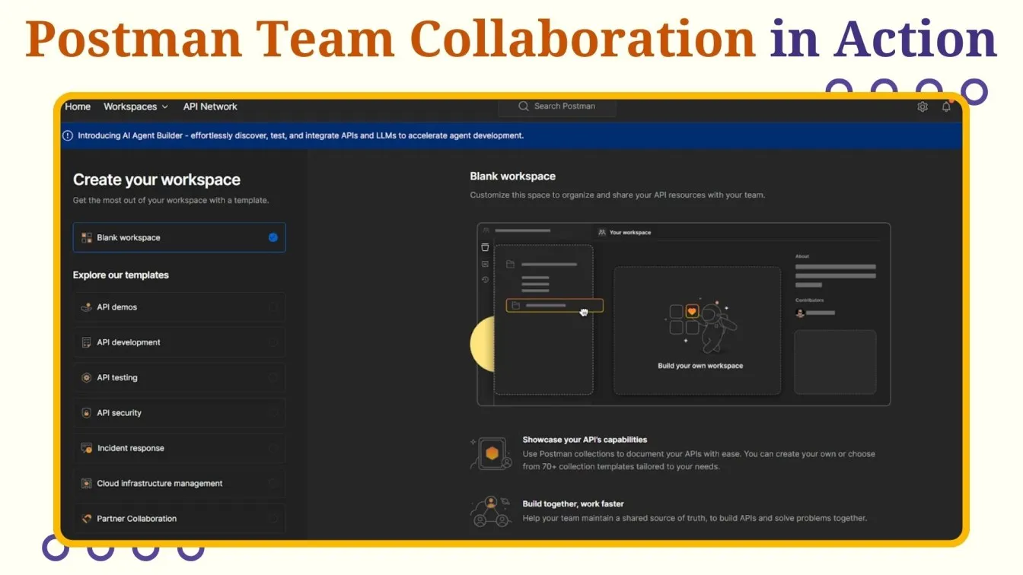Click the Build together, work faster illustration icon
This screenshot has height=575, width=1023.
click(x=491, y=511)
